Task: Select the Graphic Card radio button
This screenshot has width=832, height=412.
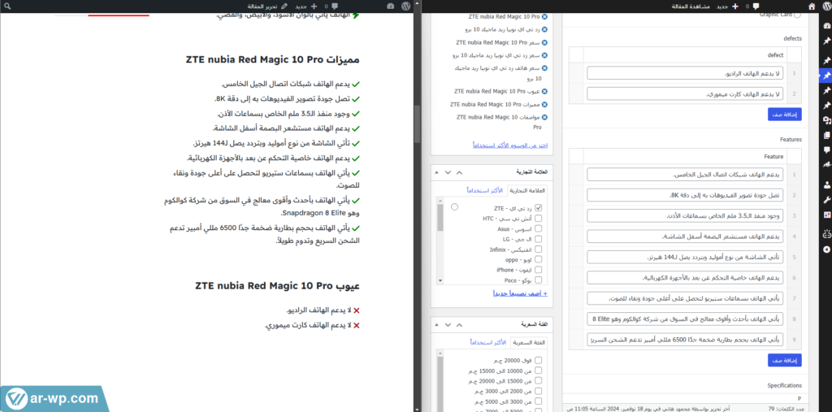Action: tap(795, 14)
